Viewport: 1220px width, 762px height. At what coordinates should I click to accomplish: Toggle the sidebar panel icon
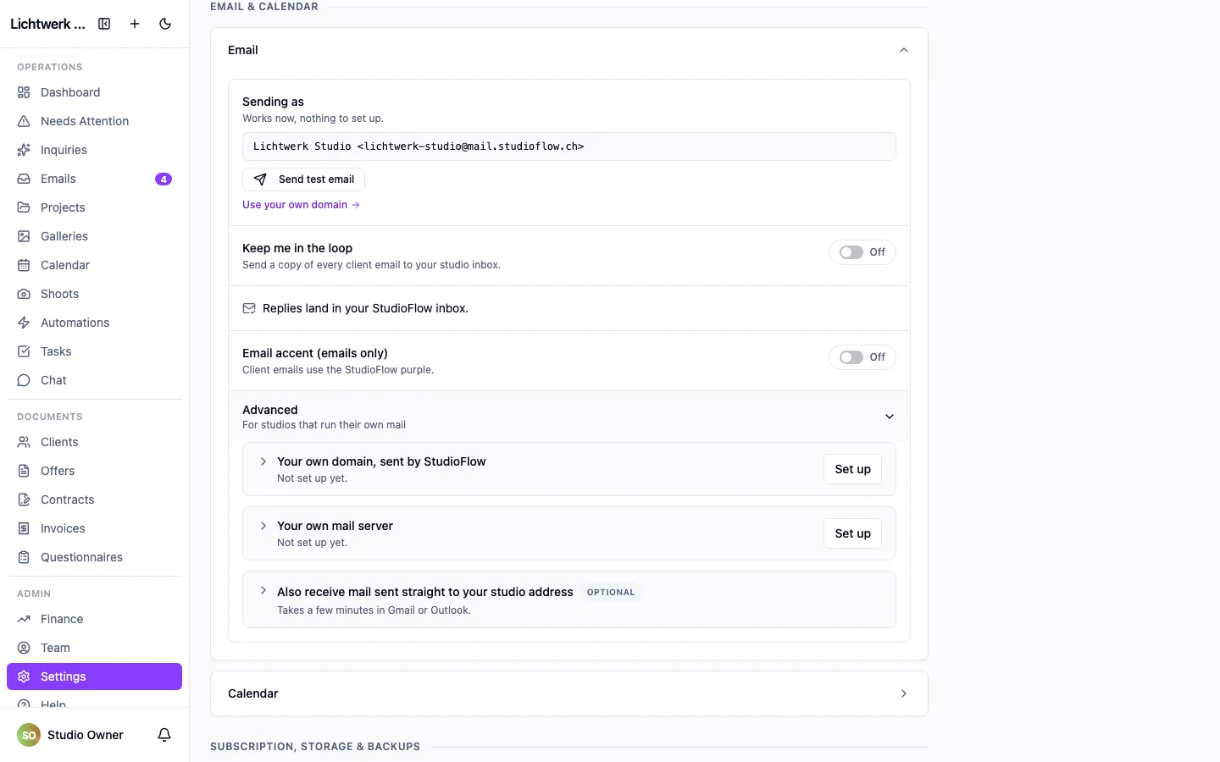tap(104, 24)
